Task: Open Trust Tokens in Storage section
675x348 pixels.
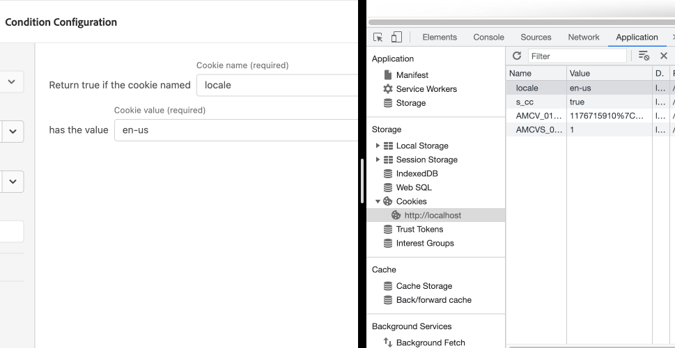Action: pos(419,229)
